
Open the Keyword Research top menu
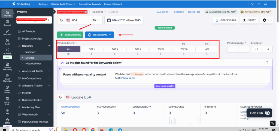[113, 4]
